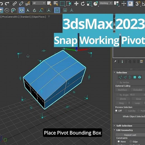Screen dimensions: 145x145
Task: Click the modifier stack list box
Action: [129, 52]
